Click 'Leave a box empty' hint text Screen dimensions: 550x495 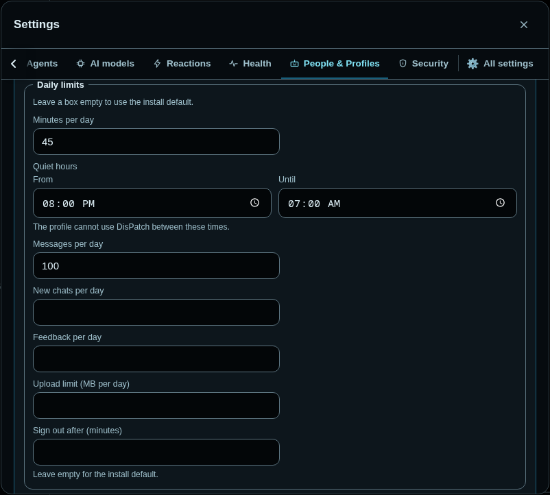click(113, 102)
